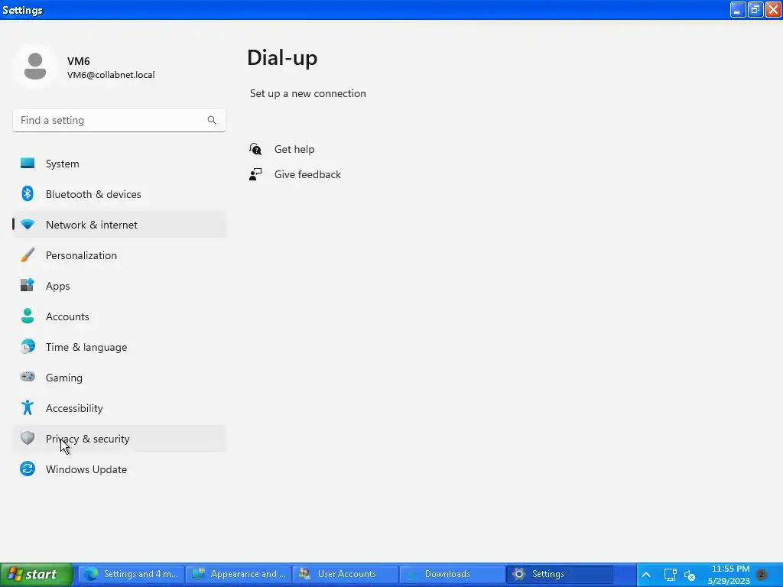Open the Apps settings category

pyautogui.click(x=119, y=286)
